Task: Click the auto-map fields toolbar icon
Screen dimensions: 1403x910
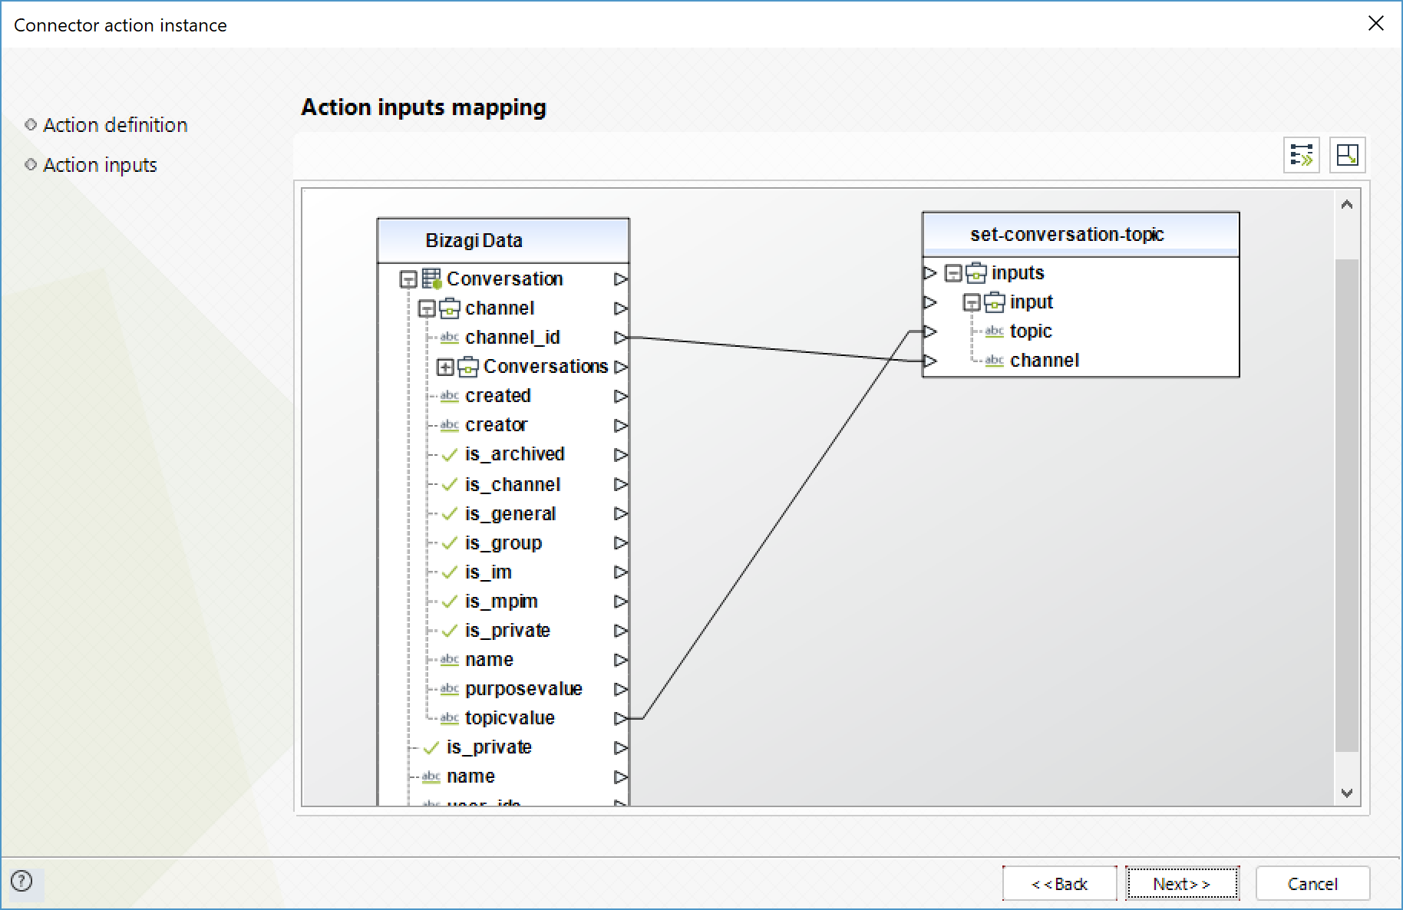Action: click(1302, 155)
